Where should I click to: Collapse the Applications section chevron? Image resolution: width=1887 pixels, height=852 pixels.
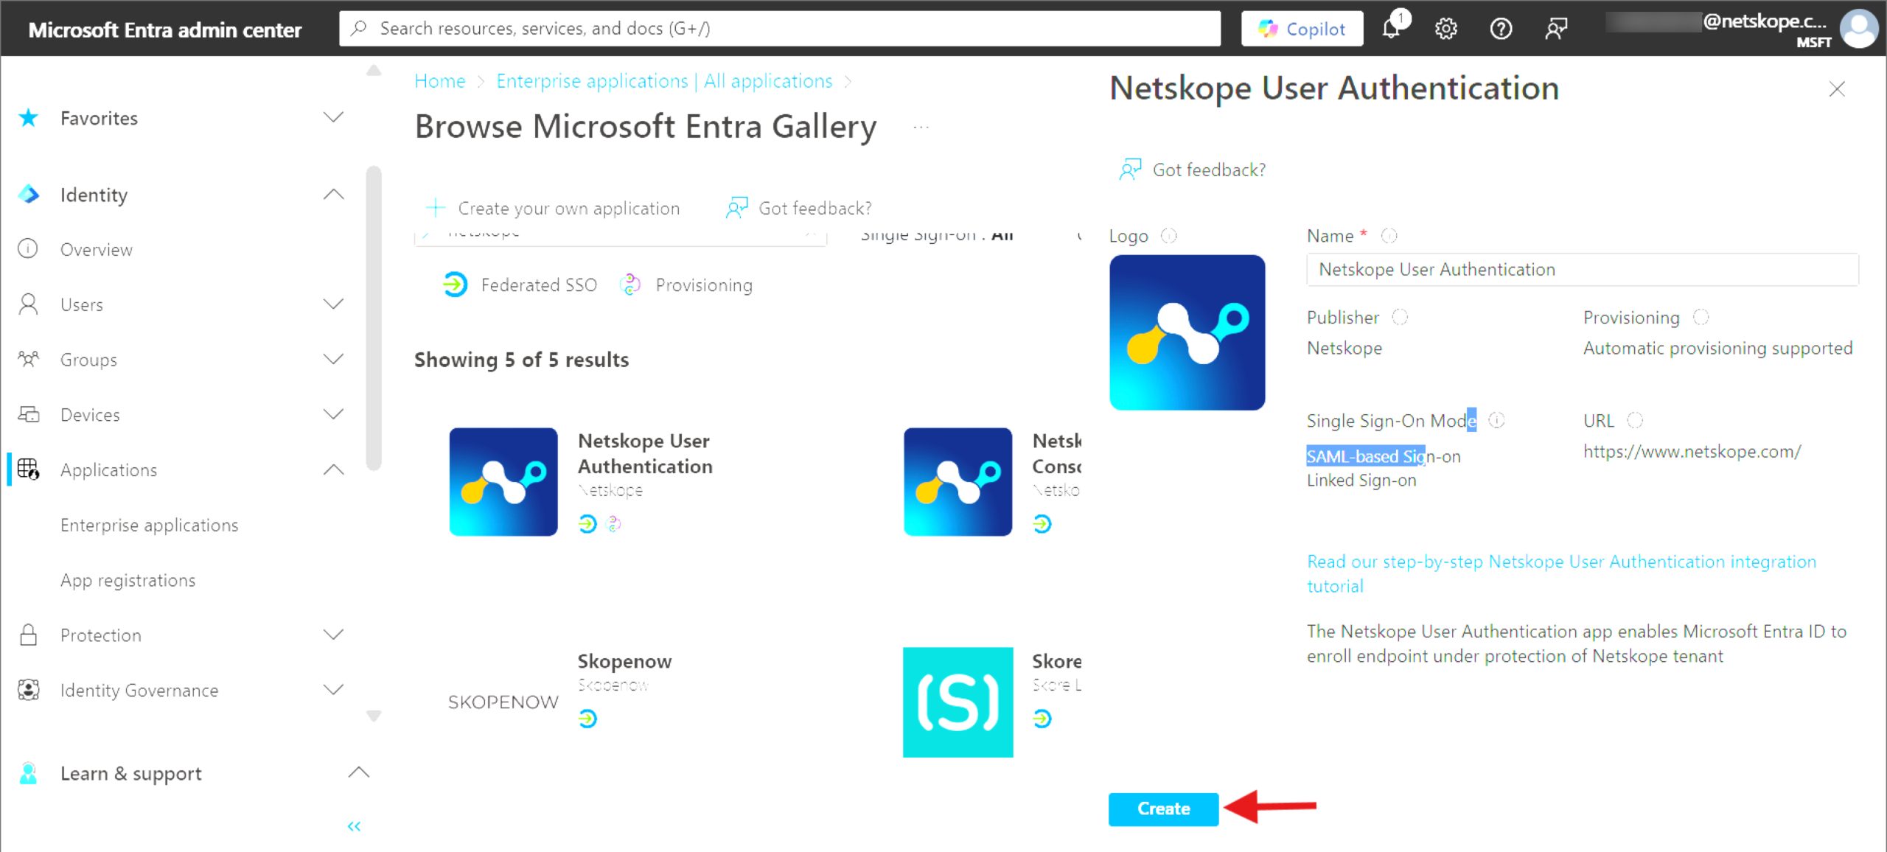pos(334,469)
